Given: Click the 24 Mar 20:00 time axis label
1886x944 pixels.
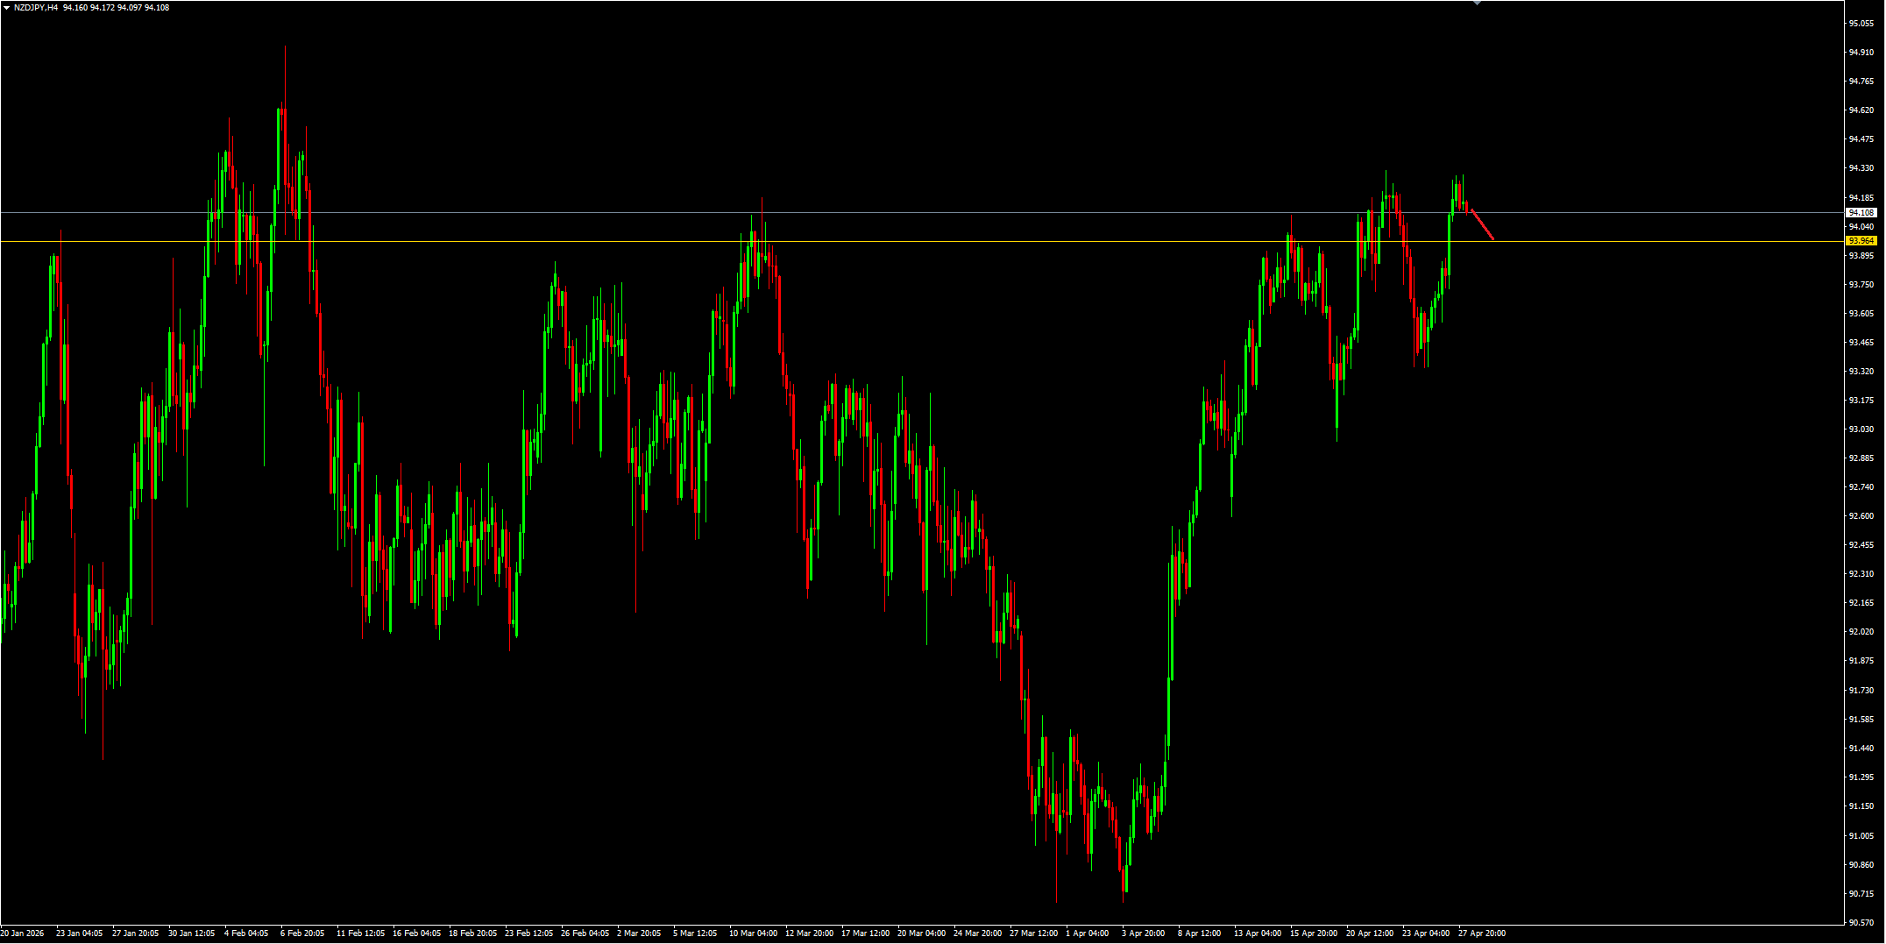Looking at the screenshot, I should pos(977,933).
